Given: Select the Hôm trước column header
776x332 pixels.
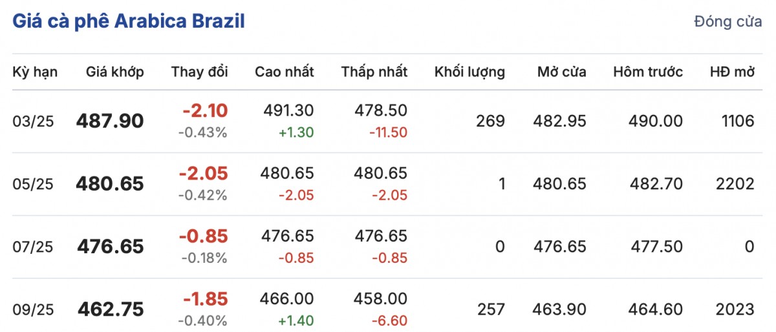Looking at the screenshot, I should tap(648, 72).
